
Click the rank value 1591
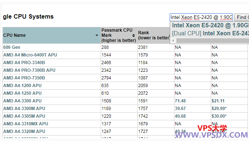pos(143,101)
